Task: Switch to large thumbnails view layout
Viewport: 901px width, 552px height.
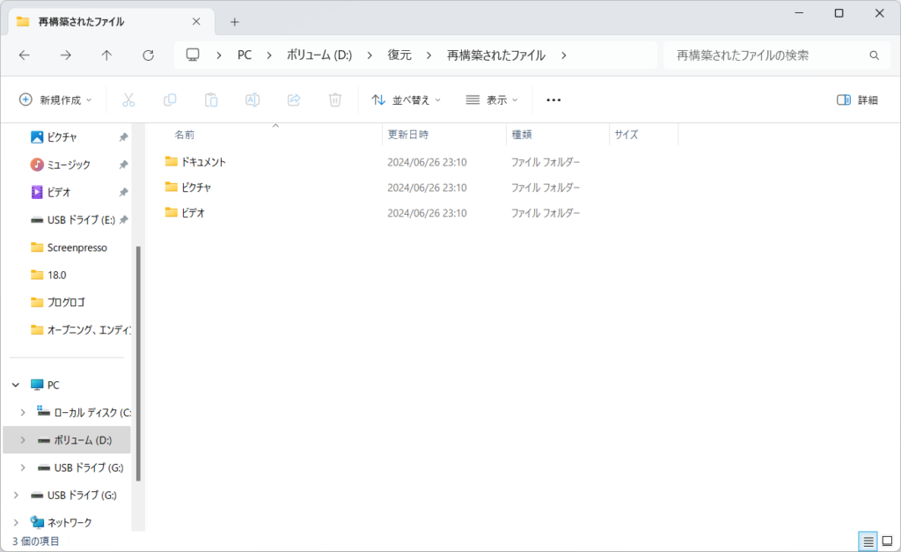Action: click(886, 541)
